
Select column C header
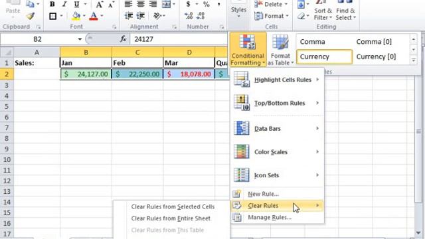(137, 52)
